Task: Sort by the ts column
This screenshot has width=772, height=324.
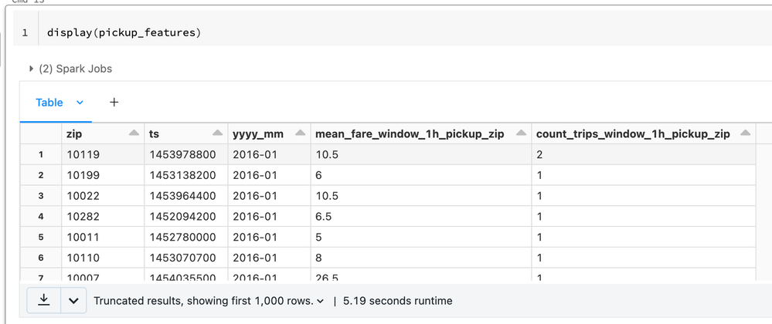Action: (x=216, y=134)
